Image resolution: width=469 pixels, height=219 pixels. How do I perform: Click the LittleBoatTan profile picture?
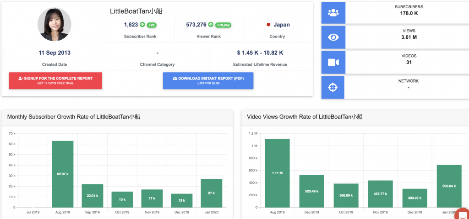(55, 25)
